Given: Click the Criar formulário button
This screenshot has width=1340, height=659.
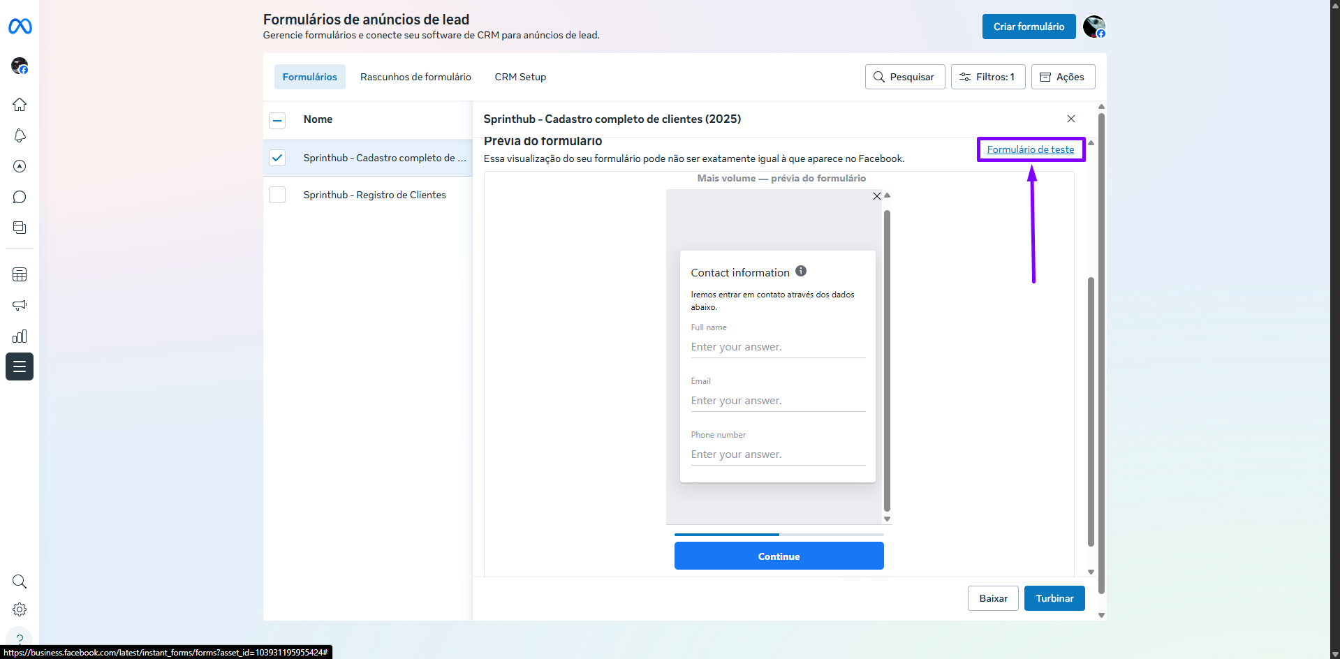Looking at the screenshot, I should click(x=1029, y=27).
